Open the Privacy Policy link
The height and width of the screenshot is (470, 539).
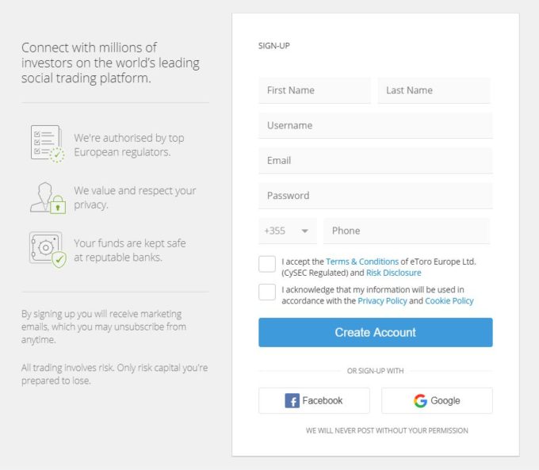(382, 301)
